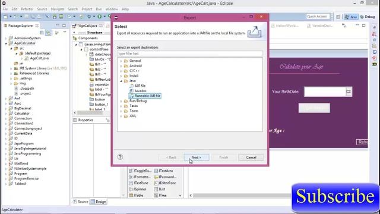
Task: Open the Refactor menu
Action: pyautogui.click(x=27, y=10)
